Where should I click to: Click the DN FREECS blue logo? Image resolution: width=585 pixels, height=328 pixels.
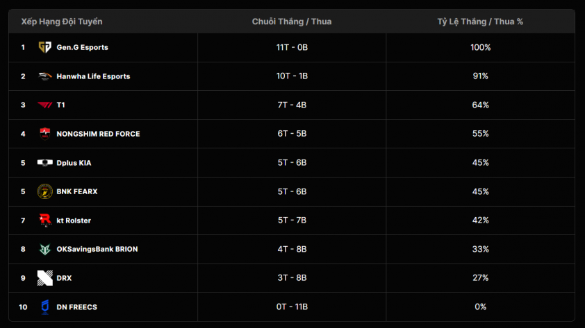point(44,307)
